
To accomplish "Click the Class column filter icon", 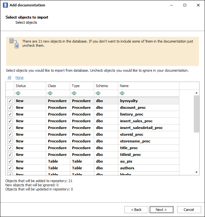I will click(50, 93).
